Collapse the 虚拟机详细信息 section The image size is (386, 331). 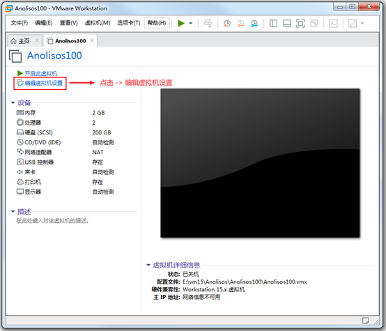[148, 265]
